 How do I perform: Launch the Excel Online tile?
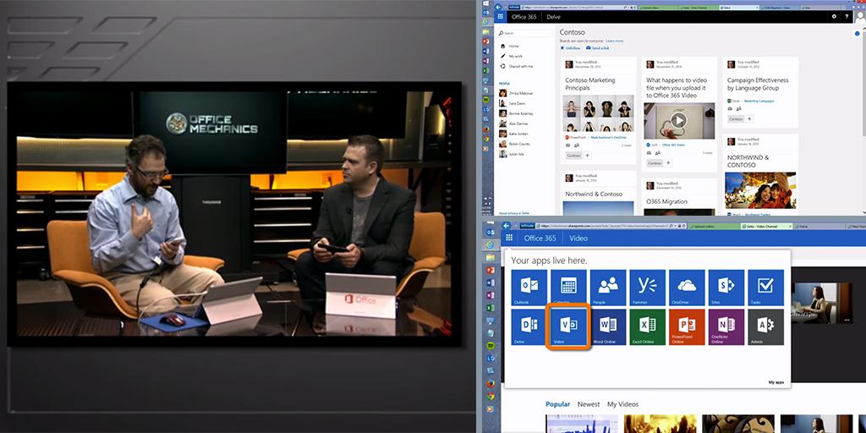click(648, 327)
